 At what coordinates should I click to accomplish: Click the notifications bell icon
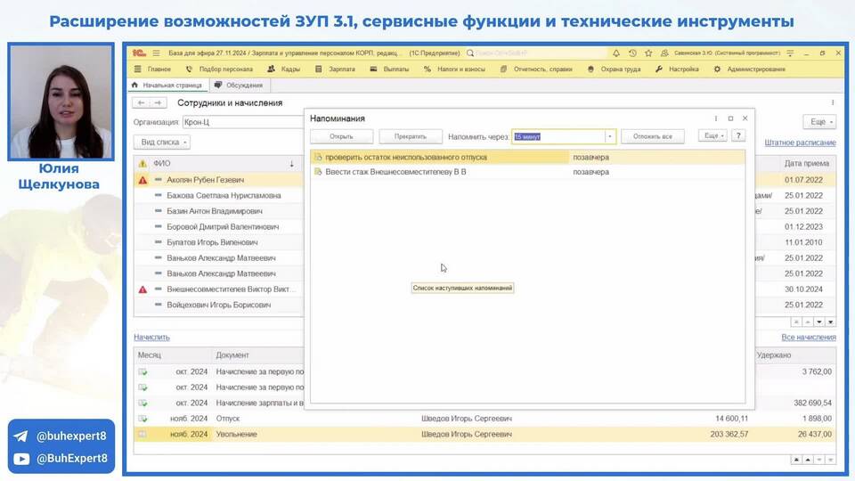[x=615, y=53]
